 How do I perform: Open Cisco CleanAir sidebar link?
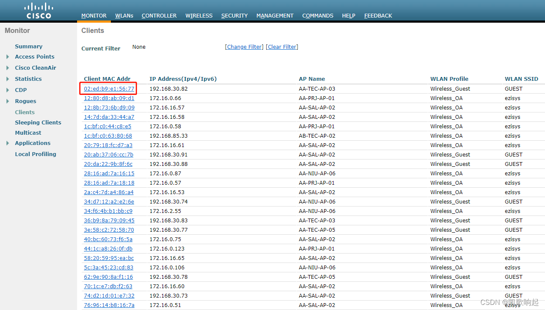click(36, 68)
